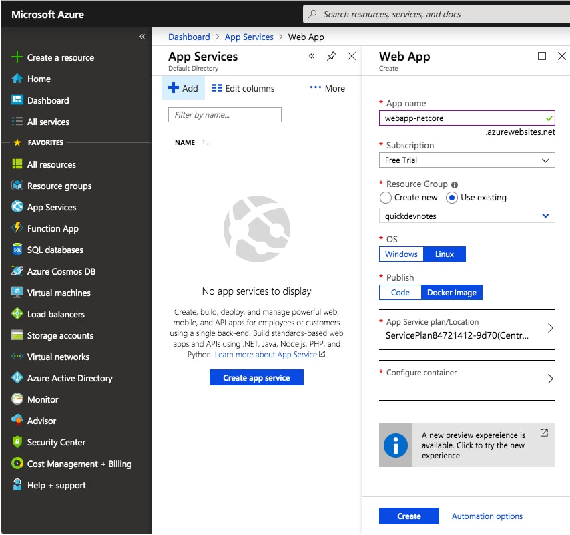Image resolution: width=570 pixels, height=535 pixels.
Task: Click the Microsoft Azure title
Action: [x=47, y=14]
